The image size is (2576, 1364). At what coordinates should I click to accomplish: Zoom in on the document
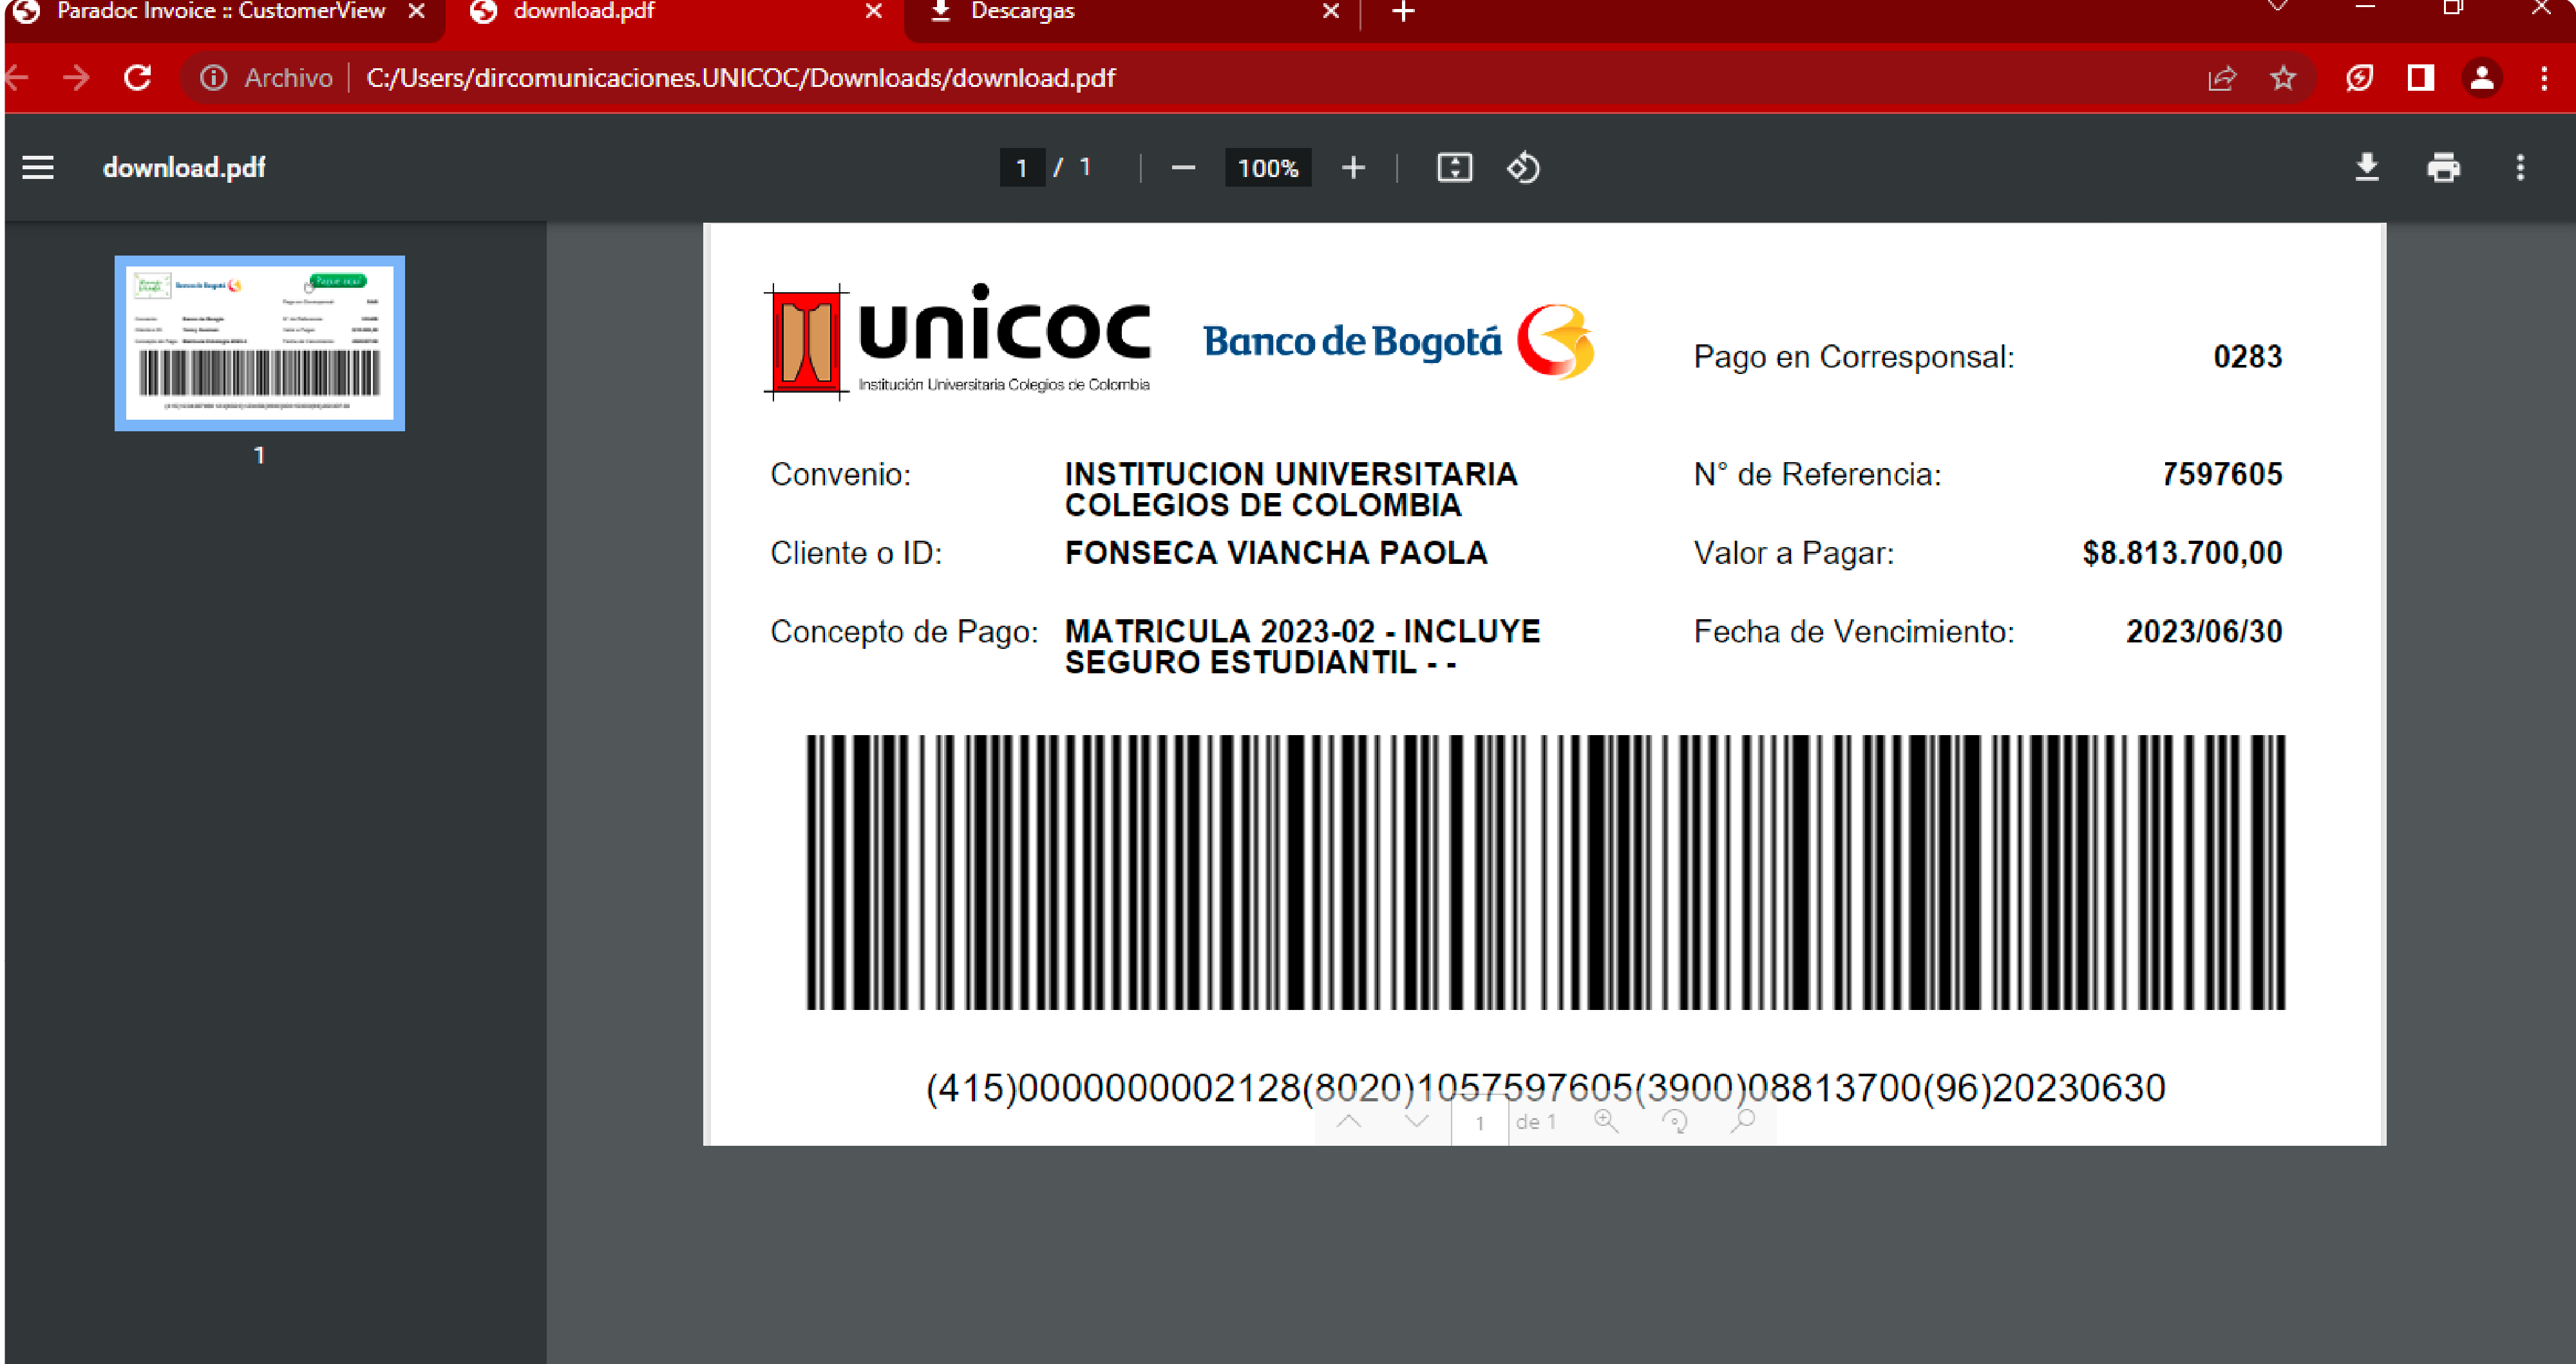pos(1353,167)
